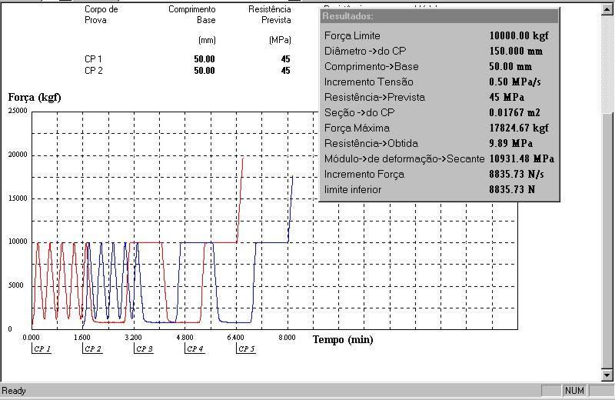Click the Resultados panel title bar

coord(439,15)
